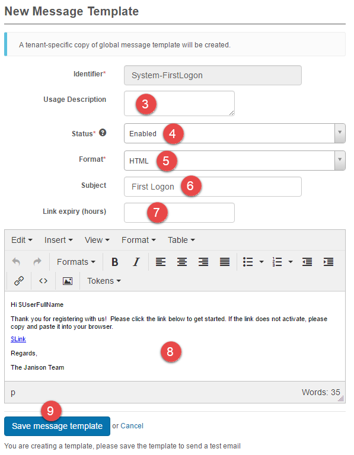Toggle bold formatting in editor
The width and height of the screenshot is (354, 455).
pos(114,262)
